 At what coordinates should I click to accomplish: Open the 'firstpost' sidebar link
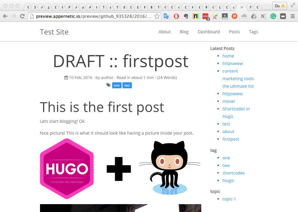pos(231,139)
